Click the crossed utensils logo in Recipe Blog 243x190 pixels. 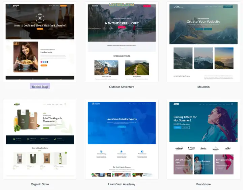click(x=40, y=18)
